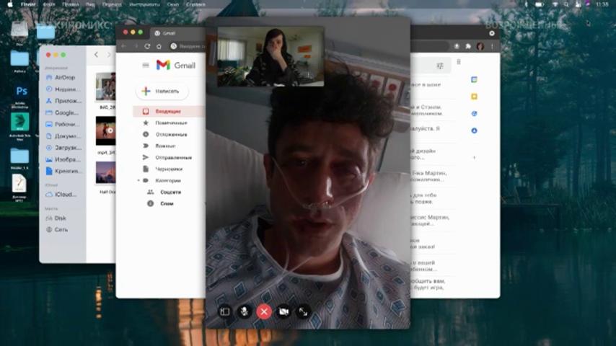End the video call with the red X
The width and height of the screenshot is (616, 346).
(264, 312)
